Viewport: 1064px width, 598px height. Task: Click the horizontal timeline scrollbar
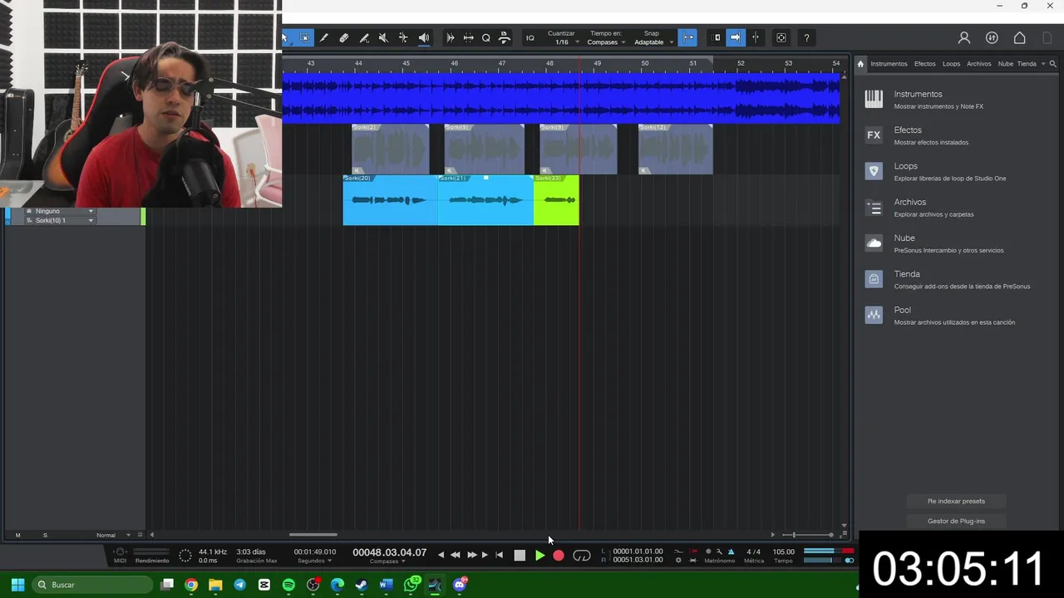pos(313,535)
